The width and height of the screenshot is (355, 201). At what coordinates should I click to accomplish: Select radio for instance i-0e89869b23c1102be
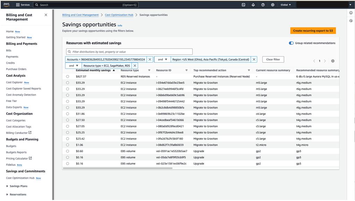click(x=67, y=114)
